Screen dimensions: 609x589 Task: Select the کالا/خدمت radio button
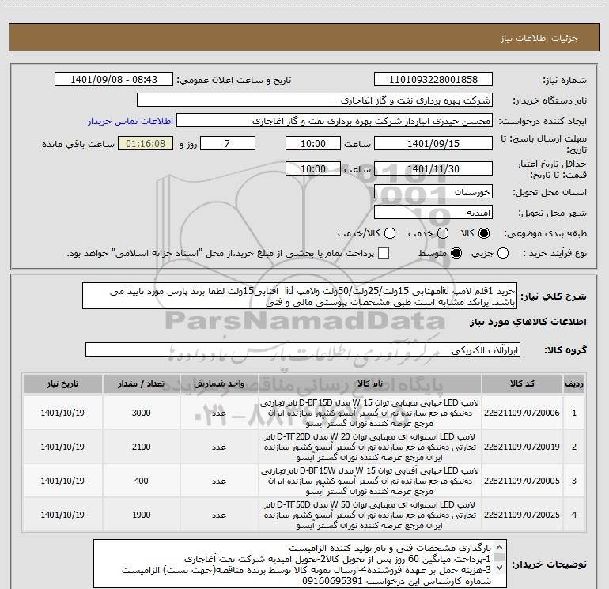(x=390, y=233)
